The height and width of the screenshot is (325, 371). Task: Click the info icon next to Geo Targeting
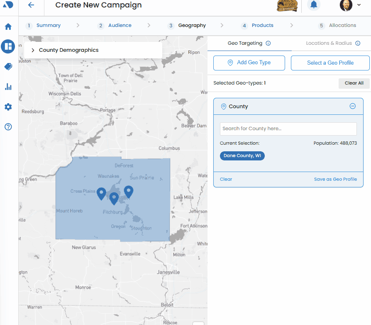pyautogui.click(x=268, y=43)
